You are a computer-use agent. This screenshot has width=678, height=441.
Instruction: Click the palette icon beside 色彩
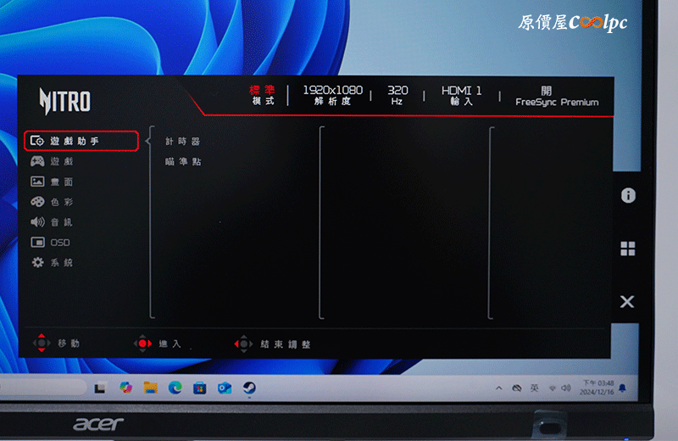tap(37, 202)
